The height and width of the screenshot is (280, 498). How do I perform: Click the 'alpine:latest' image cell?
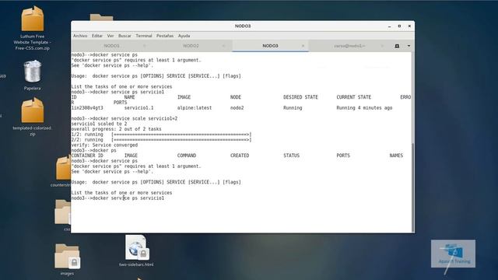tap(195, 108)
